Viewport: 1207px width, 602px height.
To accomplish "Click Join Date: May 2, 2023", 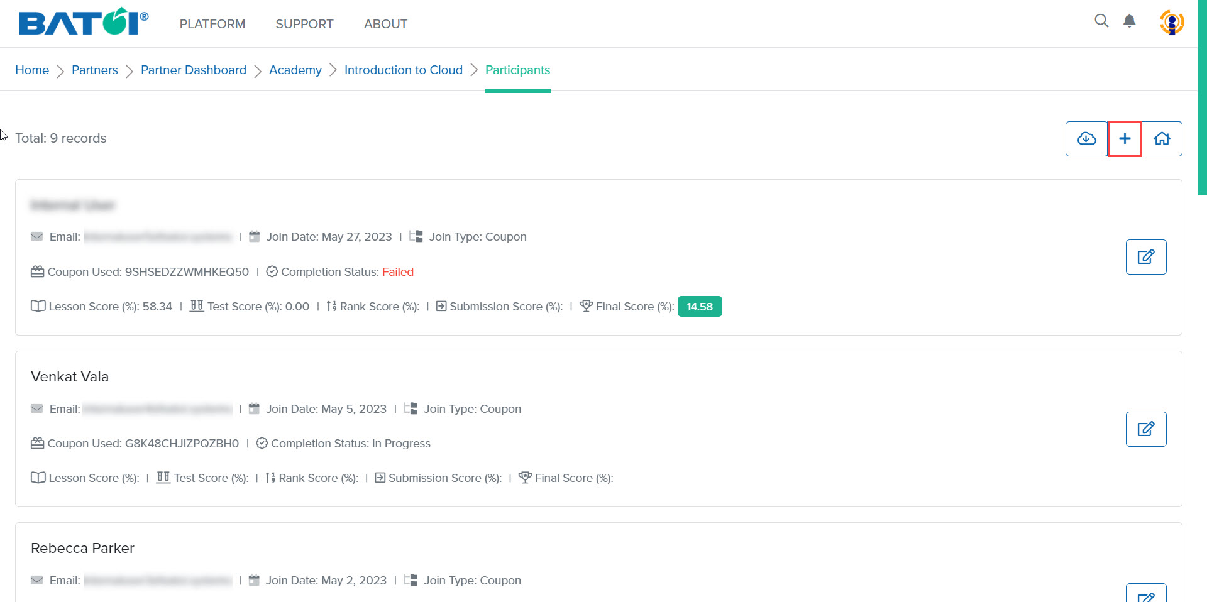I will tap(326, 580).
